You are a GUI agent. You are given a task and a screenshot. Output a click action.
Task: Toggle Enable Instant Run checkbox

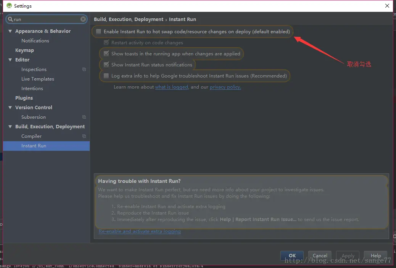(x=99, y=31)
